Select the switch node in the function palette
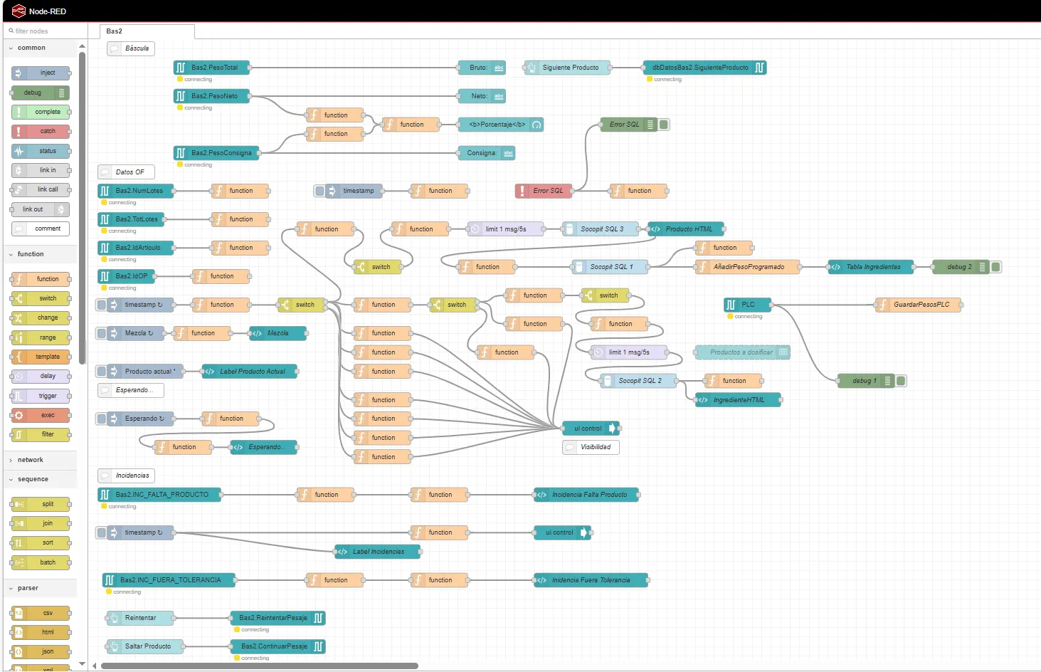 pyautogui.click(x=39, y=298)
